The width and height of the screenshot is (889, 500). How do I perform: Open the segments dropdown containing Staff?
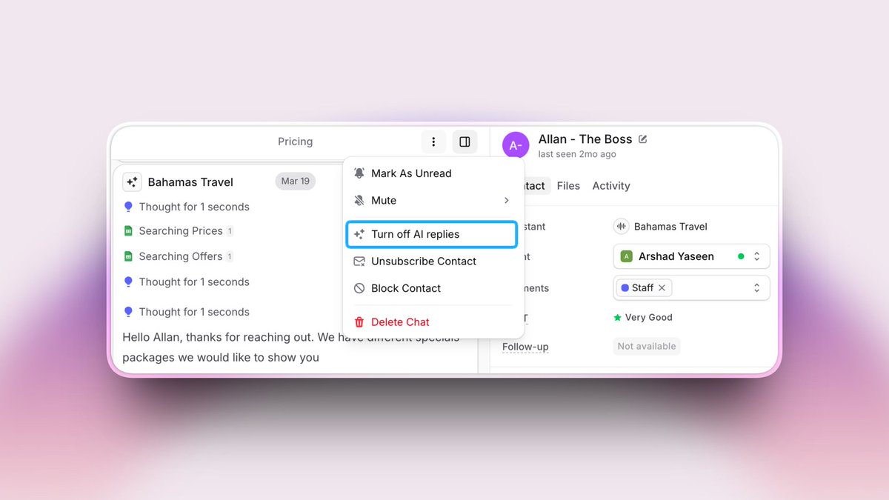(692, 288)
